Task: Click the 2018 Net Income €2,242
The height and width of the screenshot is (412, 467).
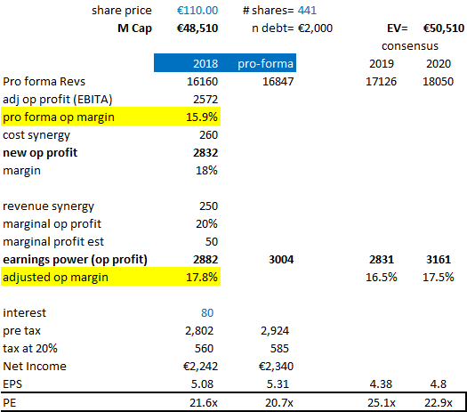Action: 200,367
